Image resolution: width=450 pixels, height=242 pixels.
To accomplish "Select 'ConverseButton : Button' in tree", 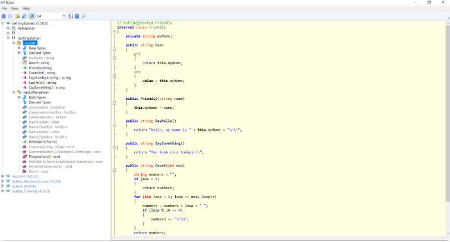I will coord(47,117).
